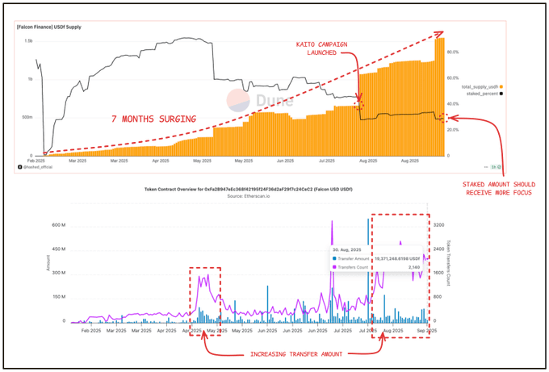Image resolution: width=549 pixels, height=372 pixels.
Task: Click the orange total_supply_usdh legend swatch
Action: tap(501, 87)
